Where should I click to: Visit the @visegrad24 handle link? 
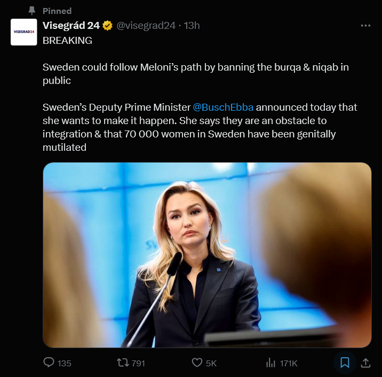pyautogui.click(x=146, y=26)
